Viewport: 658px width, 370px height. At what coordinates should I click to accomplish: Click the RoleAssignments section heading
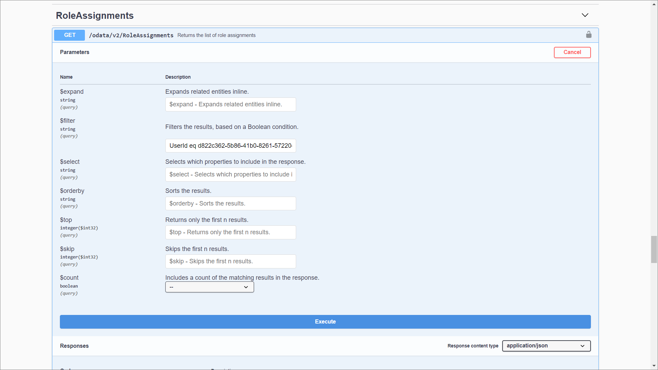(x=94, y=15)
